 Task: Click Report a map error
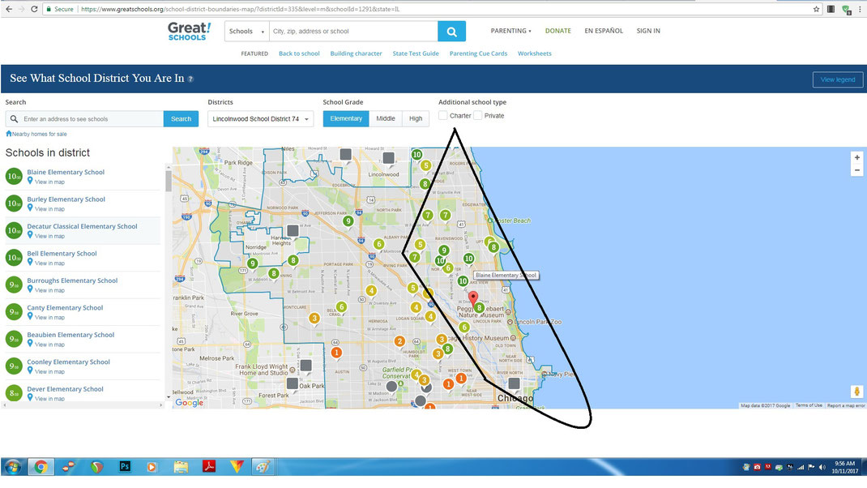(846, 405)
